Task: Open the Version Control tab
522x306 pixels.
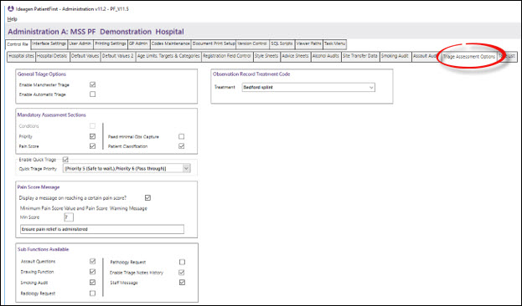Action: coord(252,43)
